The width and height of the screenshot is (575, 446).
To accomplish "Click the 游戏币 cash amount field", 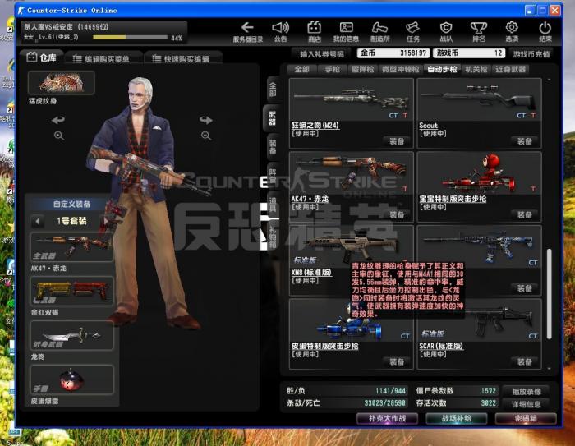I will pos(469,53).
